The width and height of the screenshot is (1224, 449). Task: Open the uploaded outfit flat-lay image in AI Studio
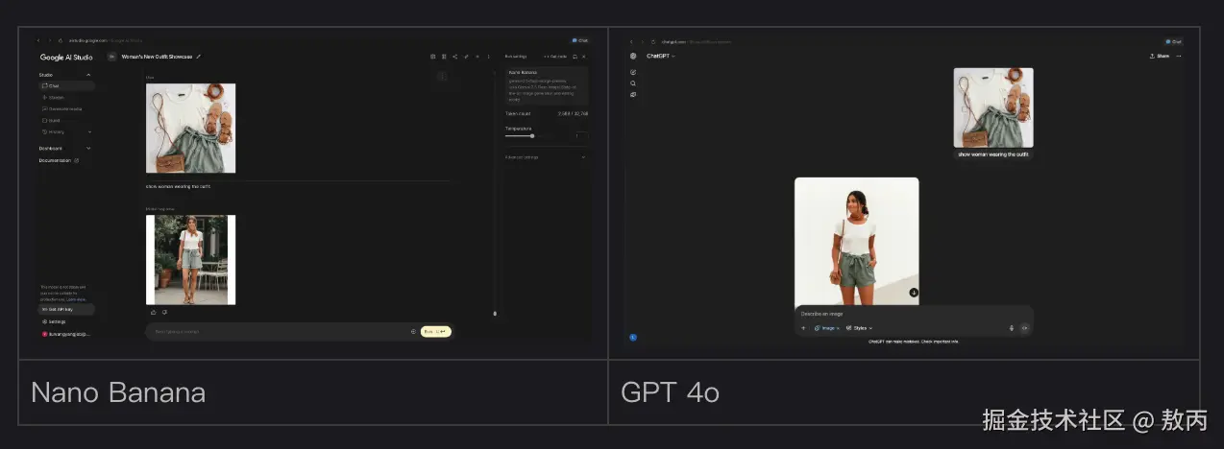190,128
